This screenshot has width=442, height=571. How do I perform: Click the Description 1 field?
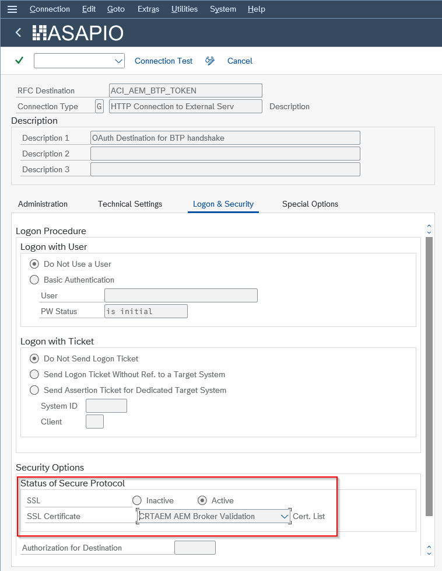click(x=225, y=138)
